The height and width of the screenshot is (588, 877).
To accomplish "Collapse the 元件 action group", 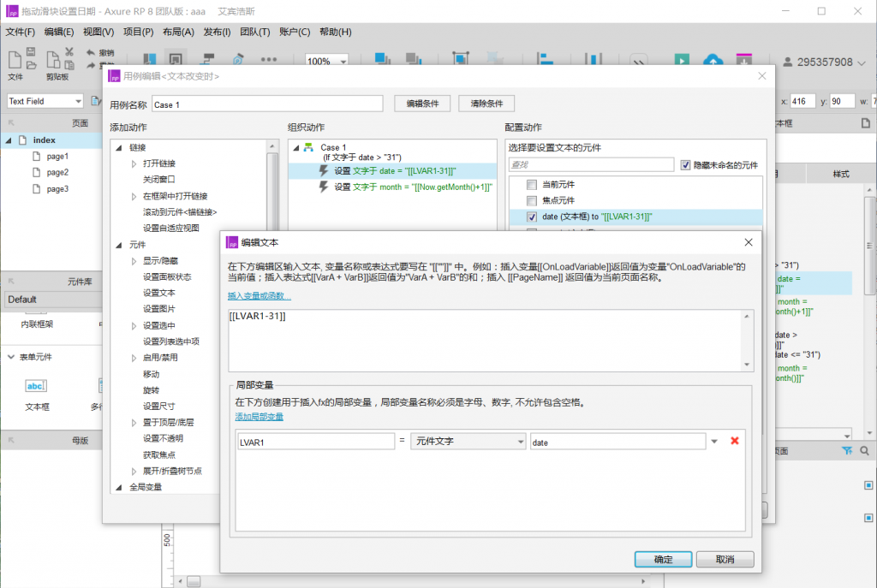I will 118,245.
